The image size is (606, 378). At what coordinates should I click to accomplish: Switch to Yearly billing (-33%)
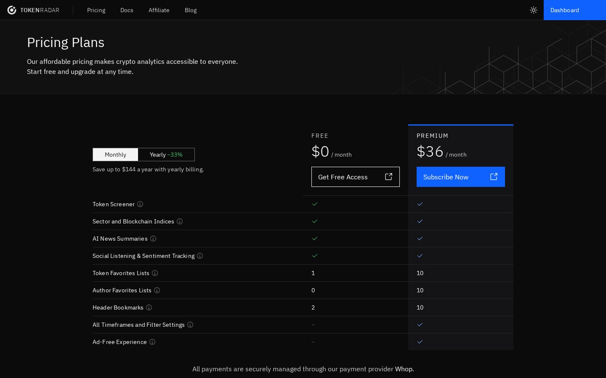tap(166, 155)
